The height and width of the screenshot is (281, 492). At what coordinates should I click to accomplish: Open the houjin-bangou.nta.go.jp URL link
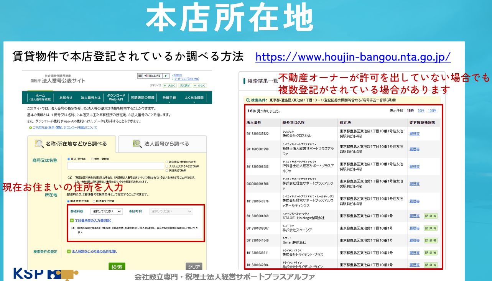353,57
